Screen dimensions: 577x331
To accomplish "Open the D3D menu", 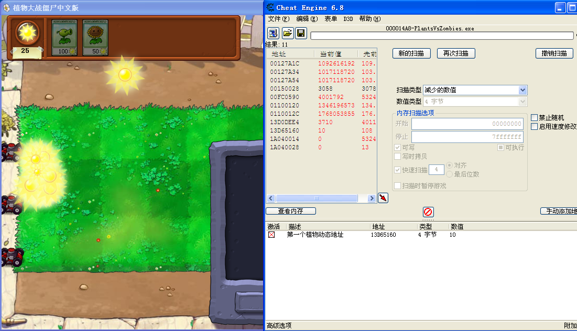I will pyautogui.click(x=348, y=19).
